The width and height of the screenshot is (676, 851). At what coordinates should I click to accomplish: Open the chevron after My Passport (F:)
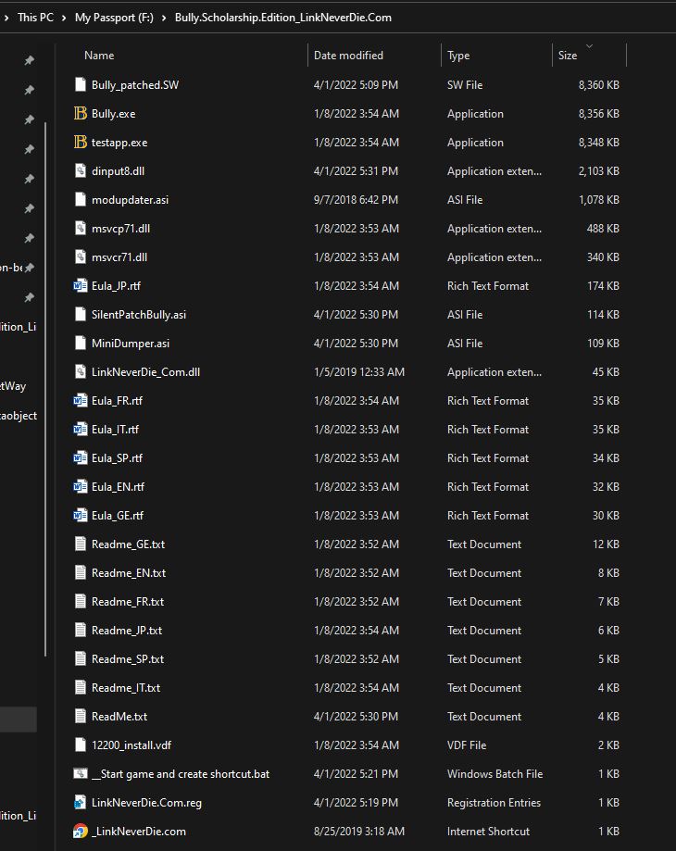click(x=163, y=18)
